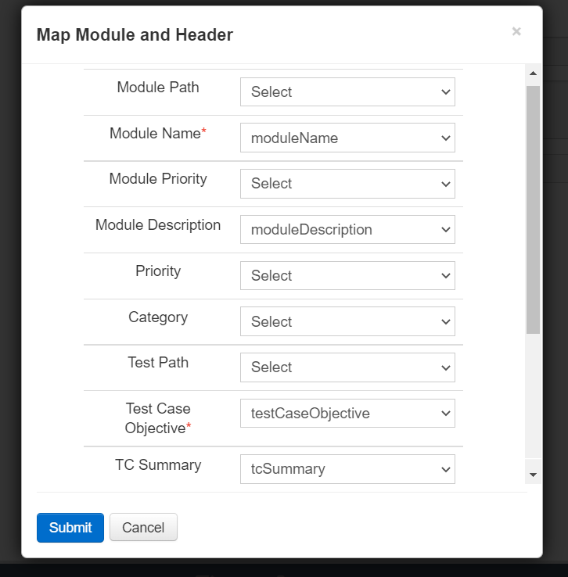The height and width of the screenshot is (577, 568).
Task: Click the chevron arrow on TC Summary dropdown
Action: click(446, 470)
